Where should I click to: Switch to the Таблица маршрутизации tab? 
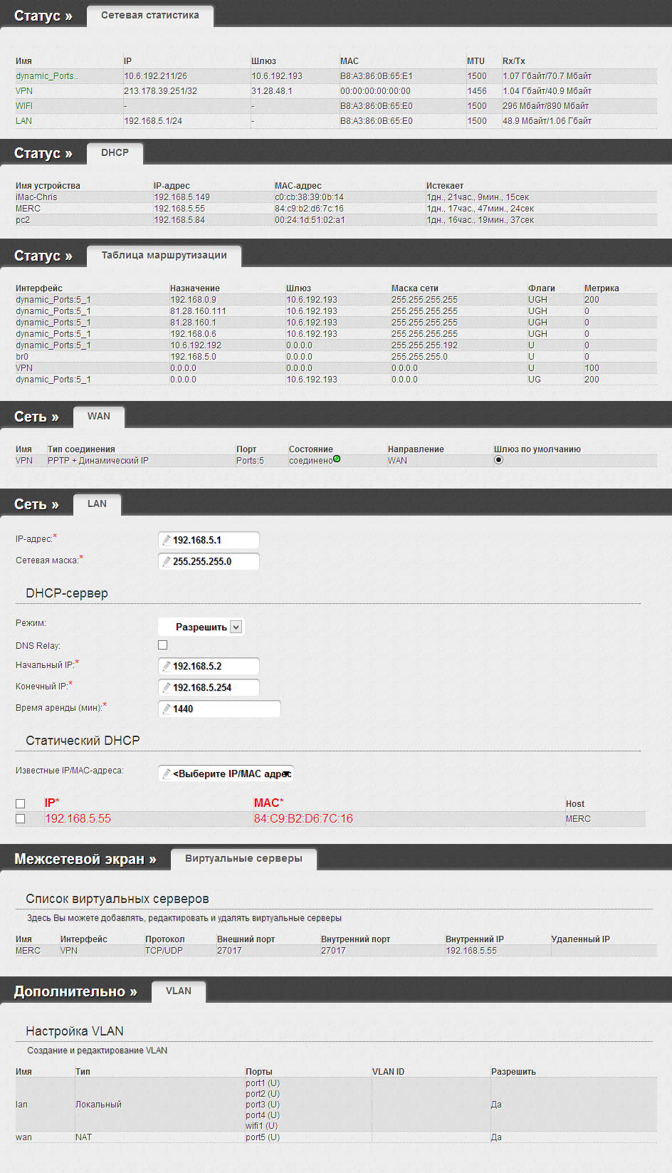click(x=164, y=255)
